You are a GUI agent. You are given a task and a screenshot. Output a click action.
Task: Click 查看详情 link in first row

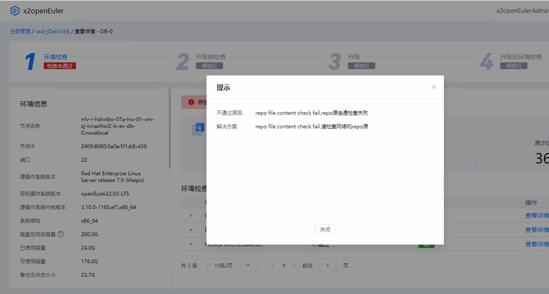pyautogui.click(x=536, y=216)
